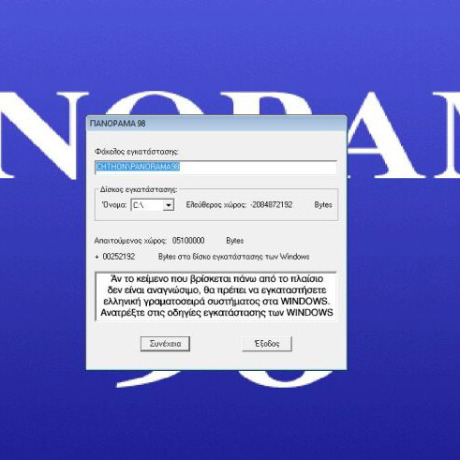Click the Ελεύθερος χώρος label

216,205
